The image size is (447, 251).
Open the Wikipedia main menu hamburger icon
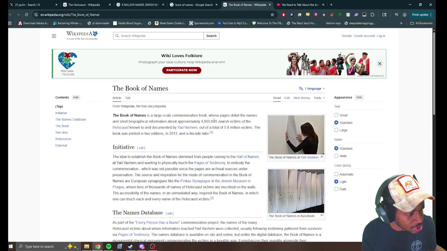click(x=54, y=36)
